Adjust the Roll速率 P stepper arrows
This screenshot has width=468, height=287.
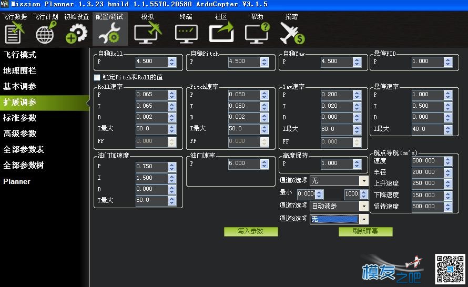point(171,95)
